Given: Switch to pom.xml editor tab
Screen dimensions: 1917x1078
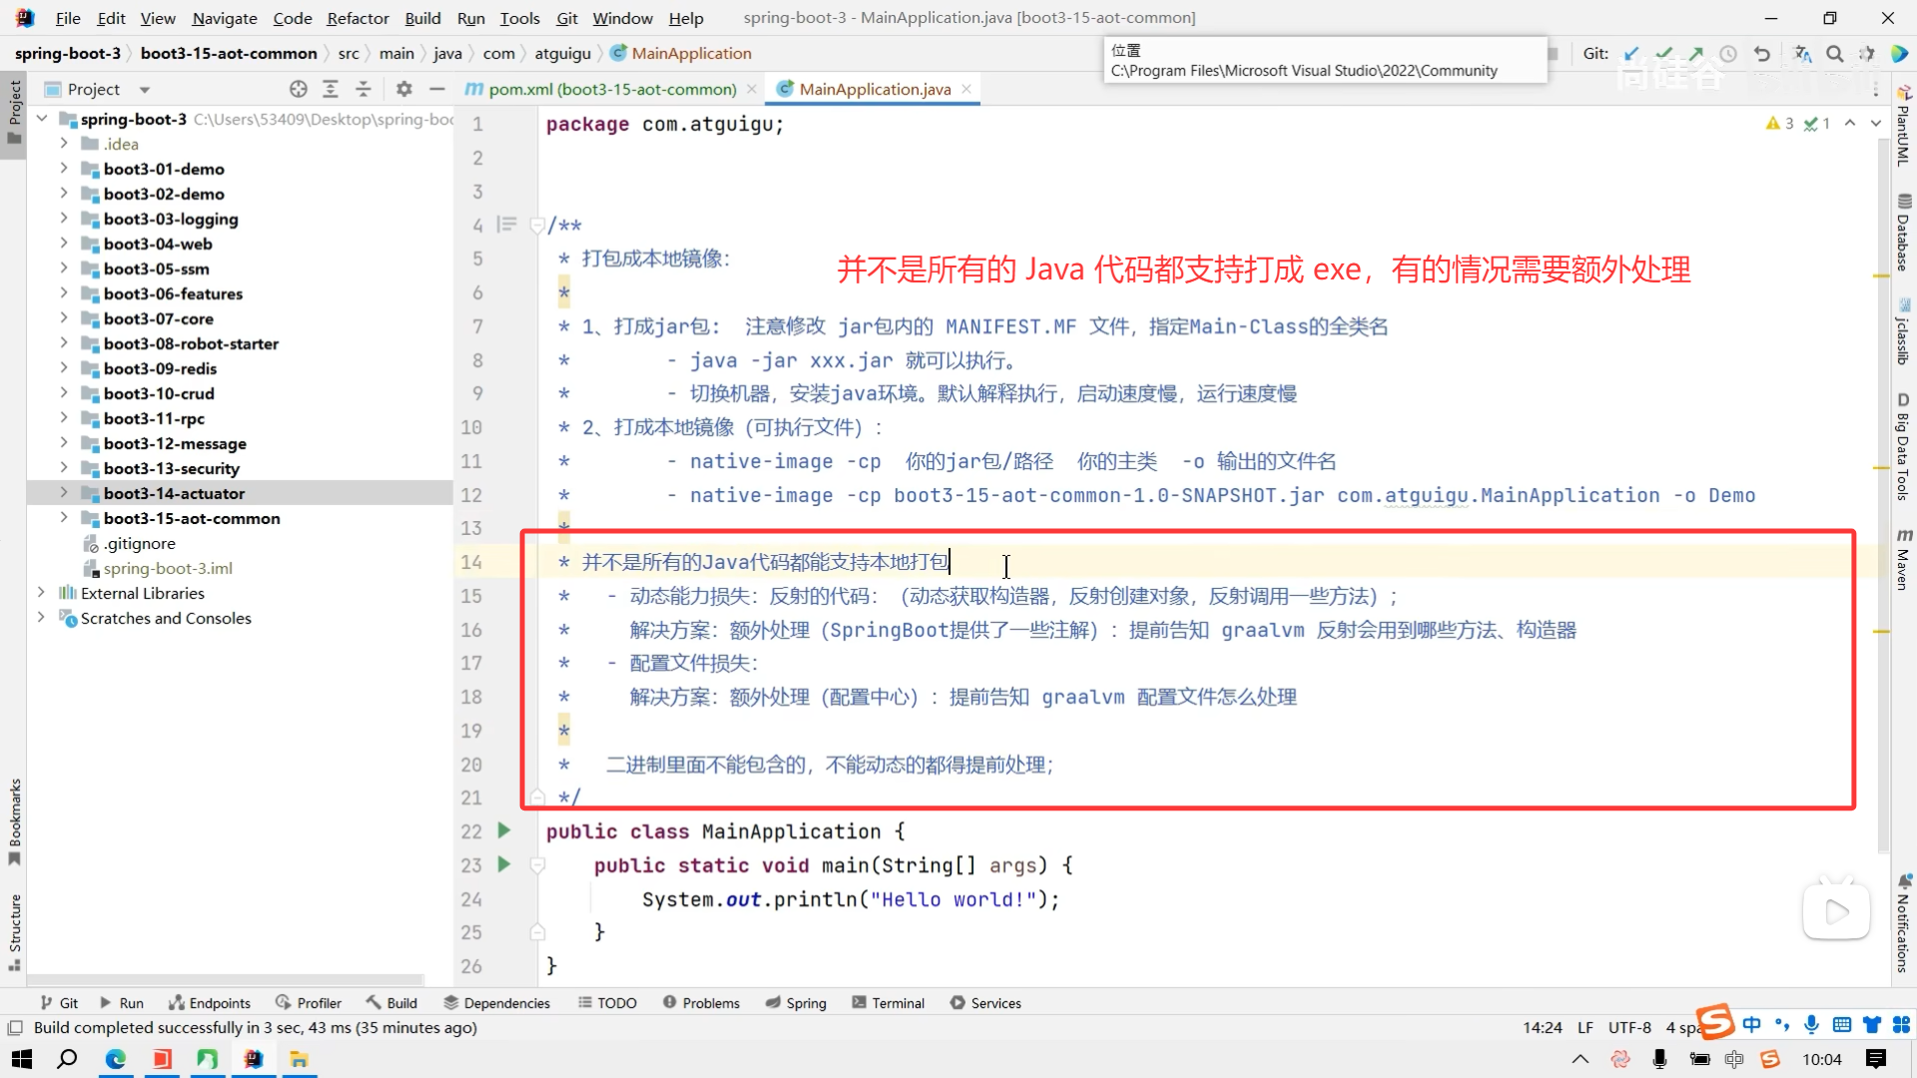Looking at the screenshot, I should 611,89.
